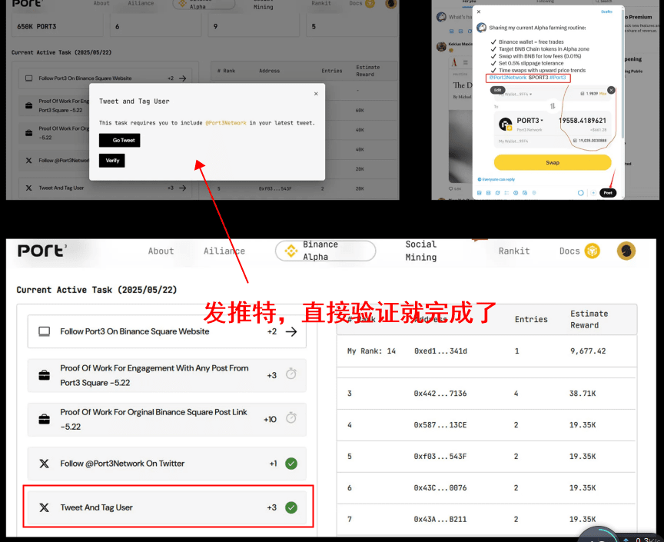664x542 pixels.
Task: Open the yellow cube icon beside Docs, undimmed page
Action: point(592,251)
